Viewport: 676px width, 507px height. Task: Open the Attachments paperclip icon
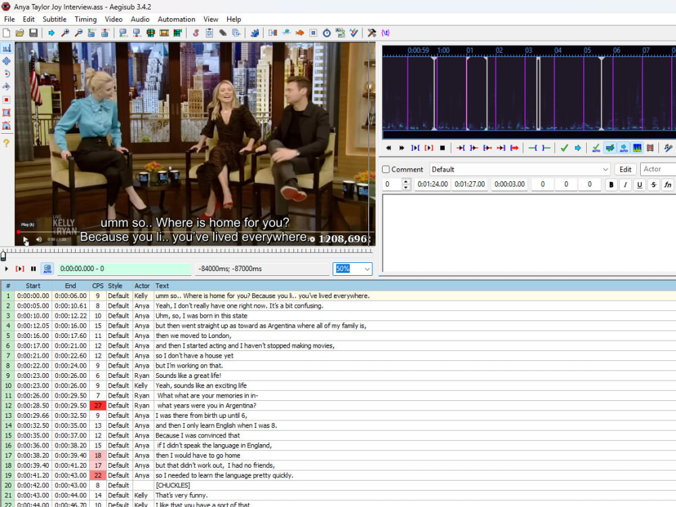(x=223, y=32)
